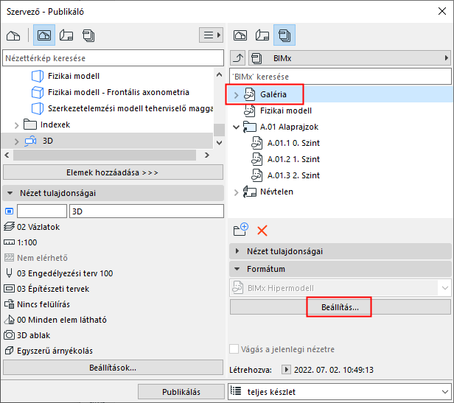The height and width of the screenshot is (403, 454).
Task: Select the Project Map icon in left toolbar
Action: point(13,35)
